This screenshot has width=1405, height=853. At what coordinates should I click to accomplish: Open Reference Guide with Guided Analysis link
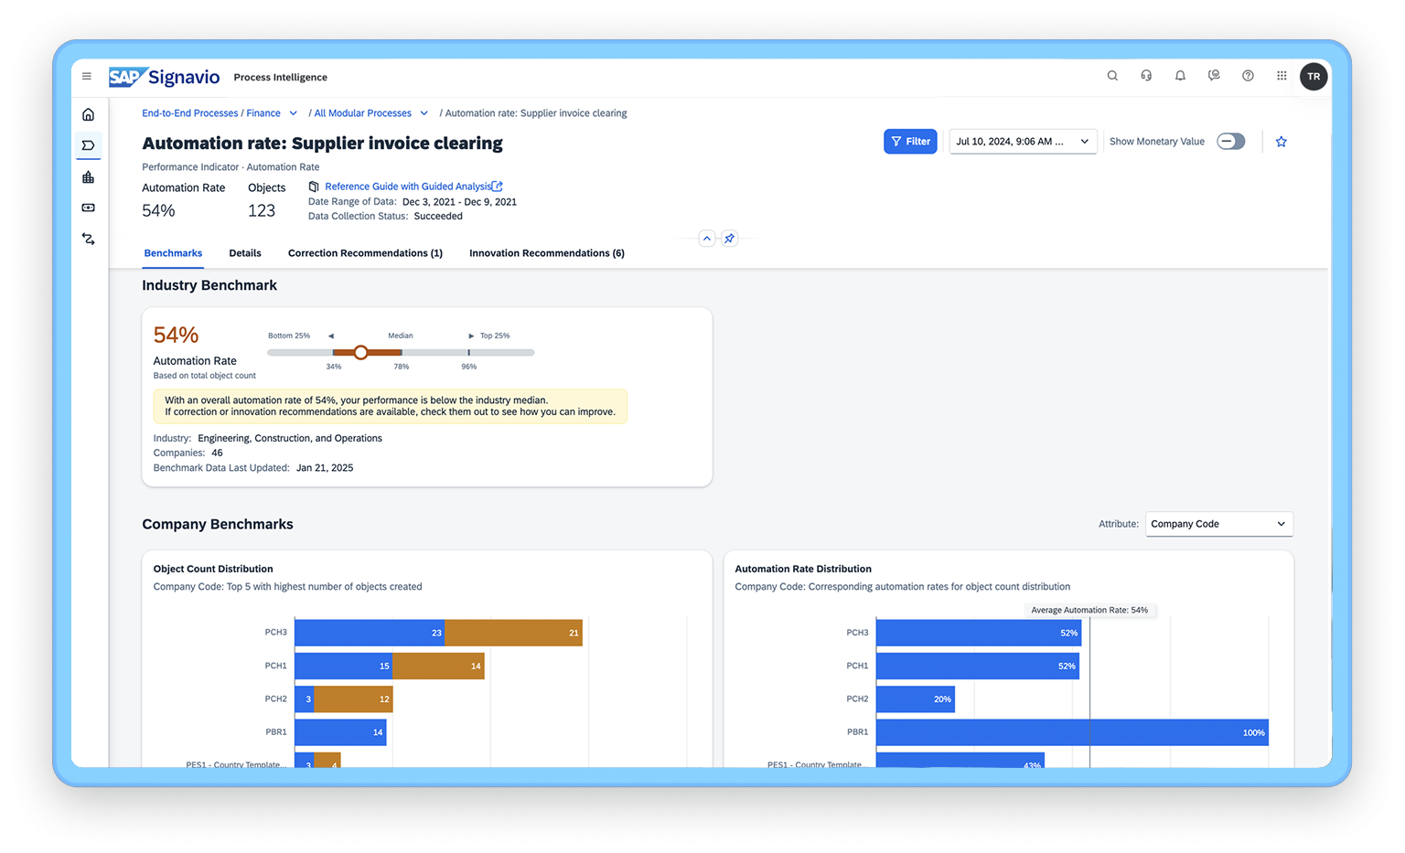click(408, 187)
